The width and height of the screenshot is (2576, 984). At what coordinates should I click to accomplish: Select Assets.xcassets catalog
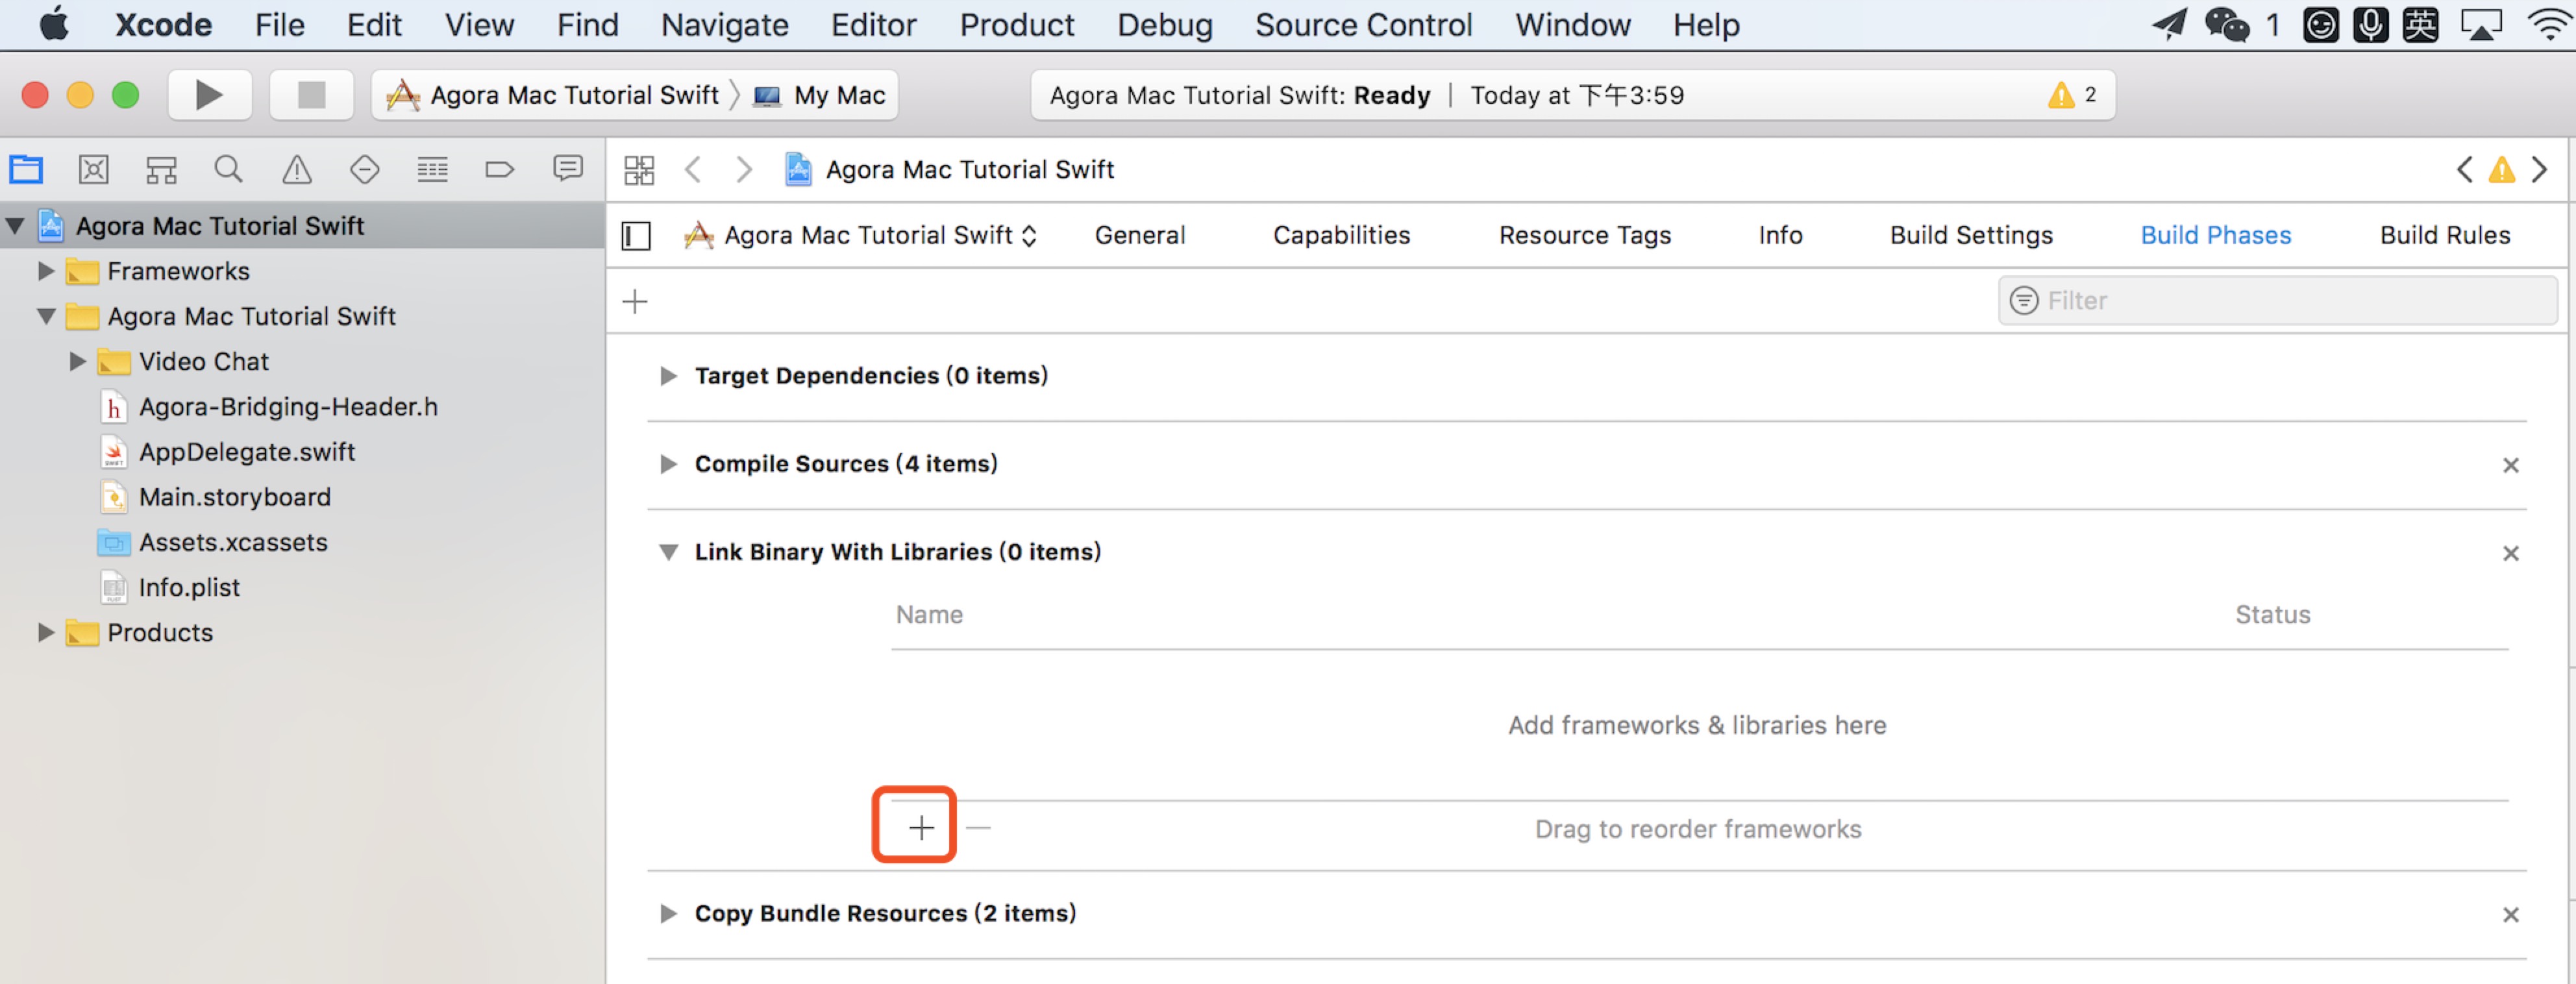(x=233, y=542)
